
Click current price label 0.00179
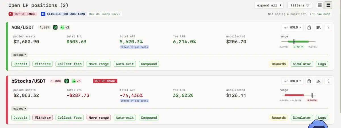pyautogui.click(x=298, y=47)
